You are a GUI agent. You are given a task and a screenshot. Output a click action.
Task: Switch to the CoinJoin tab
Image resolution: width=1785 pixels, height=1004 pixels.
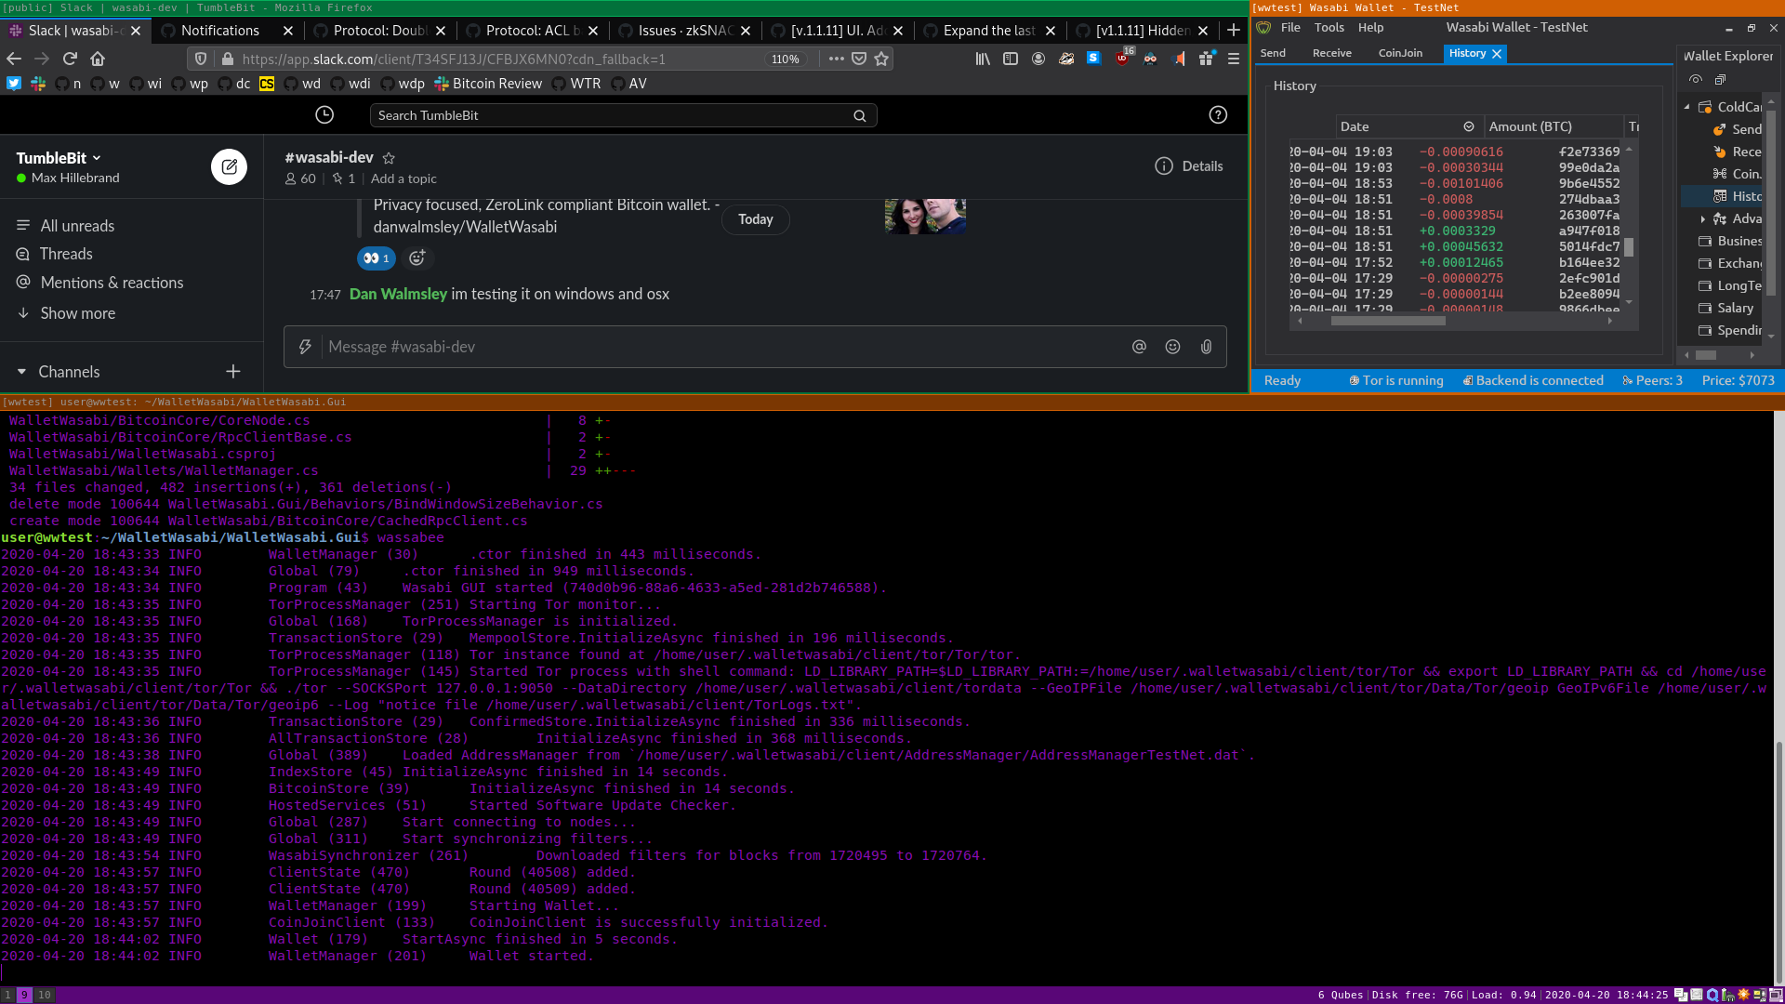coord(1399,53)
